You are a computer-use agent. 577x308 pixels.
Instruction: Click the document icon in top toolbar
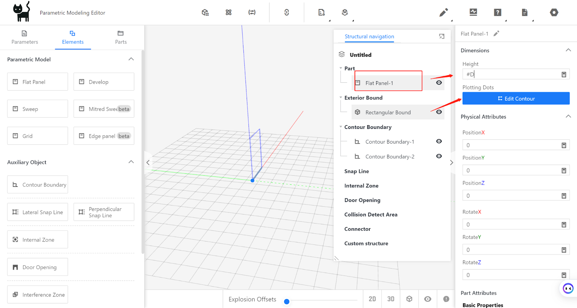524,13
